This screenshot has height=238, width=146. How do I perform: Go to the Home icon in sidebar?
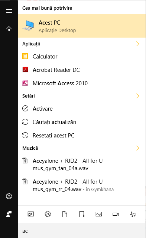9,29
